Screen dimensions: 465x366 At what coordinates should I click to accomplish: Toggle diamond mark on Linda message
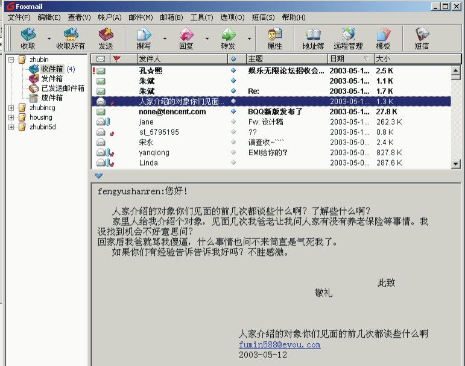(x=233, y=163)
